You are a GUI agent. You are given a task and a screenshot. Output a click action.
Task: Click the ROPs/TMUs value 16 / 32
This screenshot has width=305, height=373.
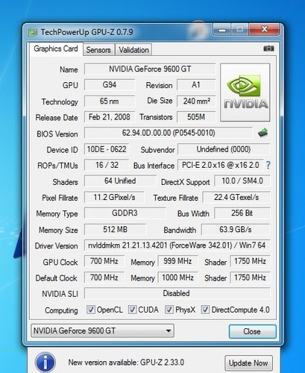[107, 165]
